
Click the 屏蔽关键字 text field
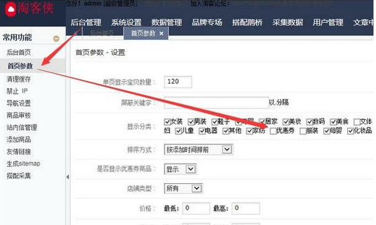[x=216, y=102]
